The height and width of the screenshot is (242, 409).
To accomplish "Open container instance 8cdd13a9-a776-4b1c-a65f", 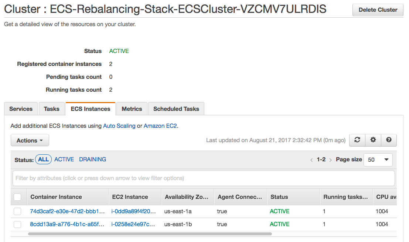I will [67, 224].
